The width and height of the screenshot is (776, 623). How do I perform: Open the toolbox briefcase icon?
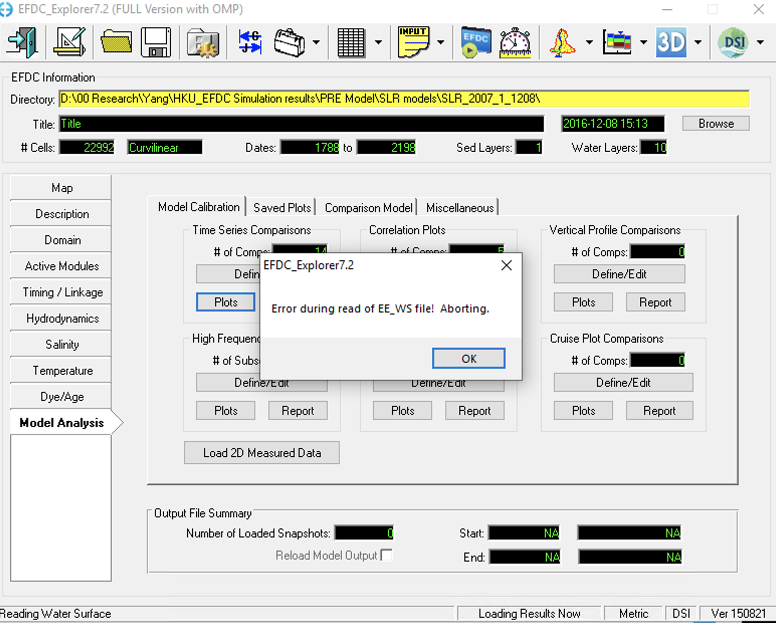pyautogui.click(x=289, y=42)
